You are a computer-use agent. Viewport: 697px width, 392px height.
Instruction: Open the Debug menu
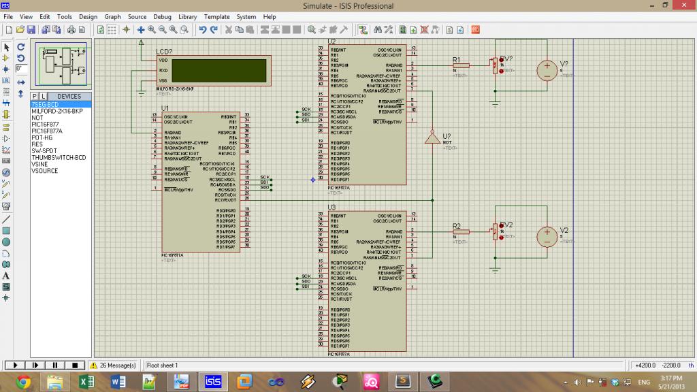click(162, 16)
